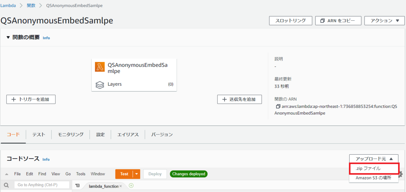Viewport: 406px width, 192px height.
Task: Copy function ARN using the copy icon
Action: click(278, 106)
